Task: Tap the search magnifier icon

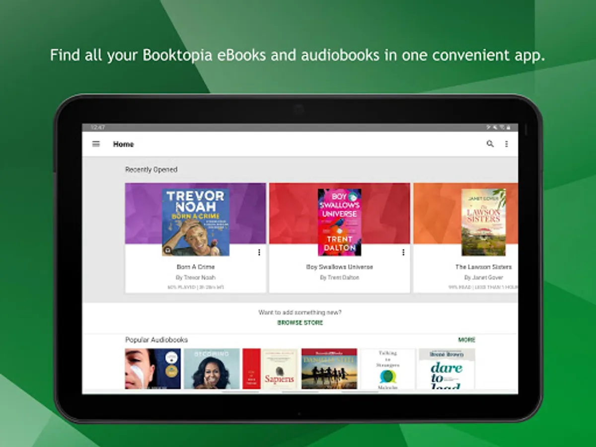Action: pos(490,144)
